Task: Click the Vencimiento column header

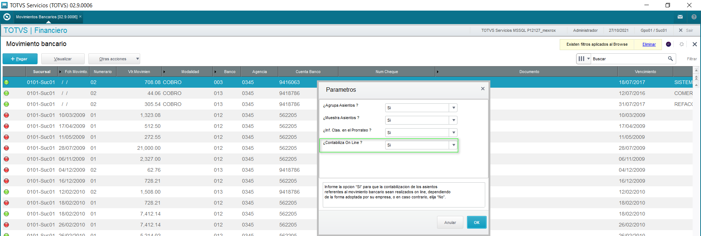Action: (646, 72)
